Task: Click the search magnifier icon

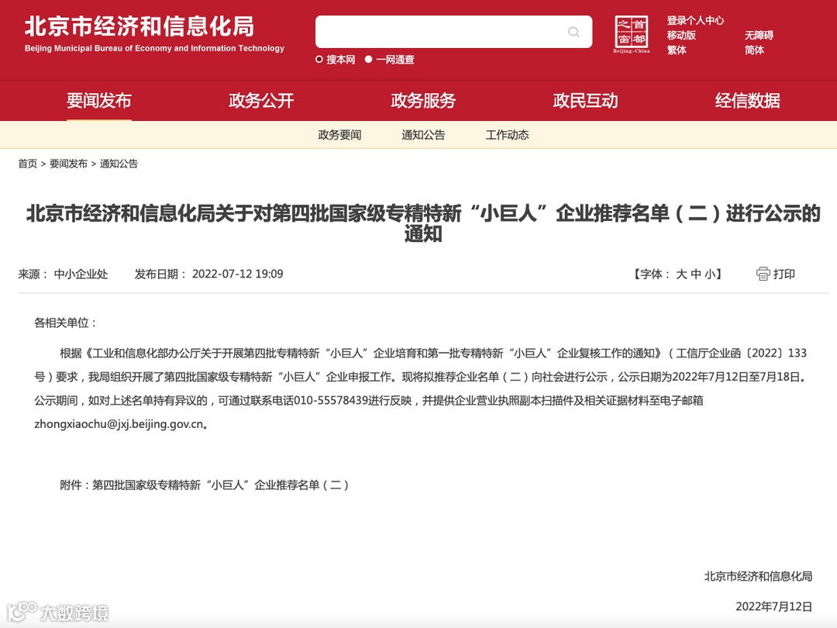Action: tap(573, 32)
